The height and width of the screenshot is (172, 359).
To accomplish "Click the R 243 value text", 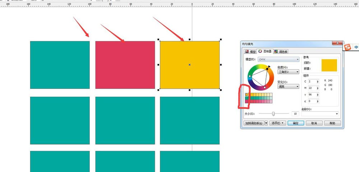I will (x=328, y=80).
